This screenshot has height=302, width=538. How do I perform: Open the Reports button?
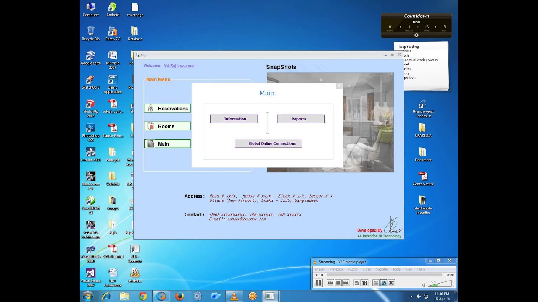pyautogui.click(x=301, y=119)
